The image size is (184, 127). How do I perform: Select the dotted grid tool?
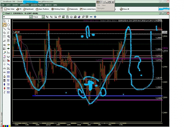click(4, 61)
